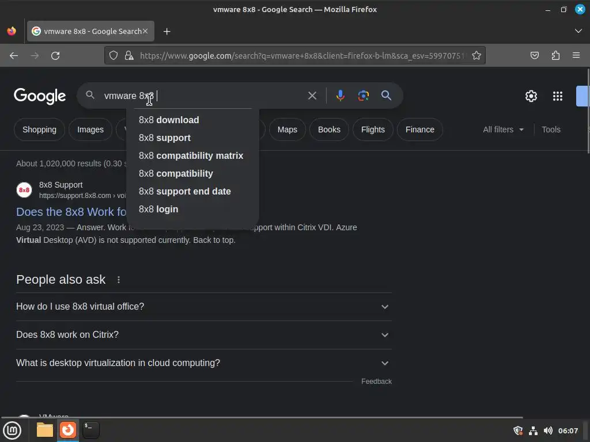Click the Firefox back arrow

click(x=14, y=56)
